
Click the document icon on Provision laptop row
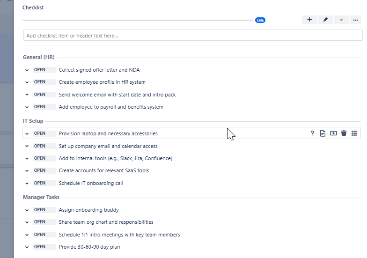click(x=323, y=133)
